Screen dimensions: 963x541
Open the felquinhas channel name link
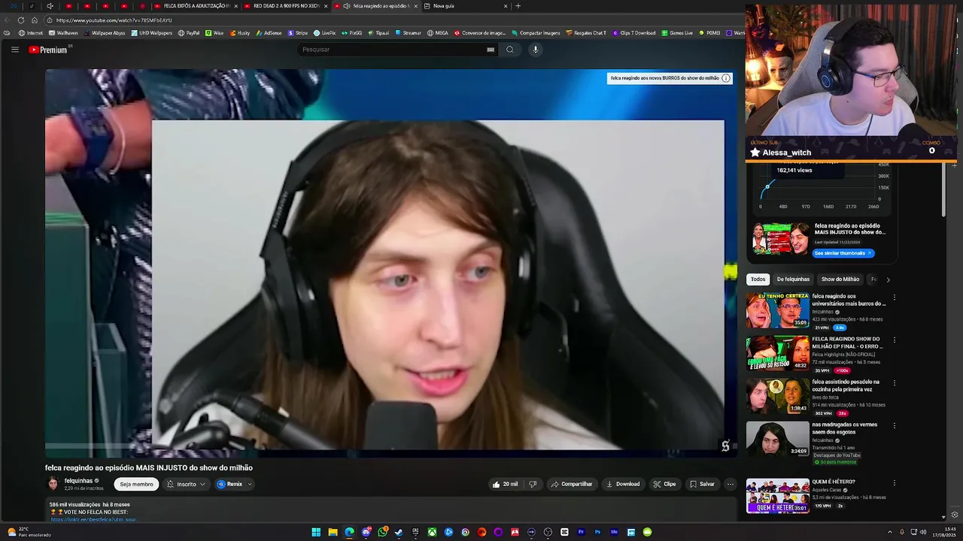point(78,481)
